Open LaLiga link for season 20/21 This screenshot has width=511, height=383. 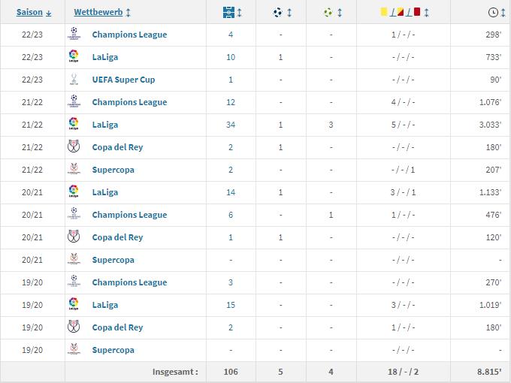(104, 192)
